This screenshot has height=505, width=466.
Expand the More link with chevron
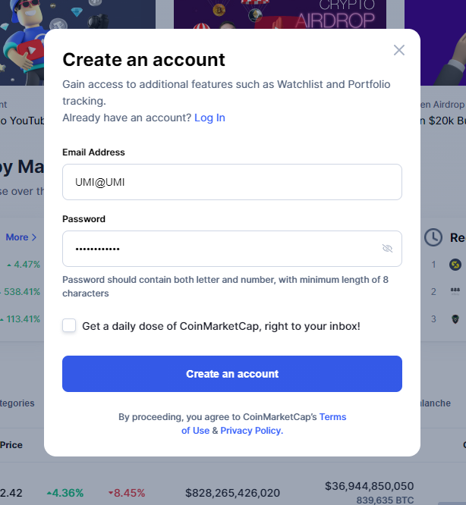pyautogui.click(x=21, y=237)
